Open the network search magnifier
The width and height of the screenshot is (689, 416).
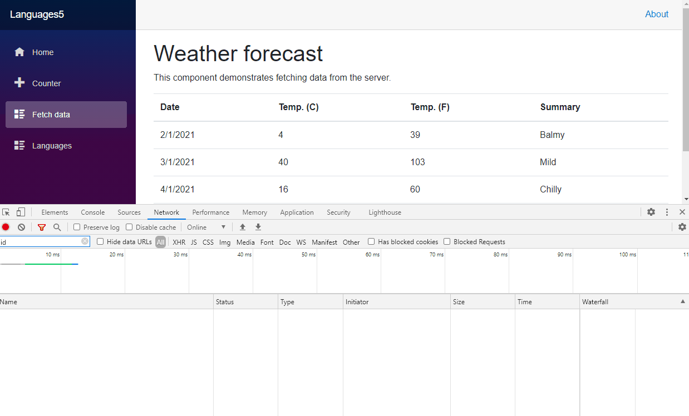pyautogui.click(x=57, y=227)
